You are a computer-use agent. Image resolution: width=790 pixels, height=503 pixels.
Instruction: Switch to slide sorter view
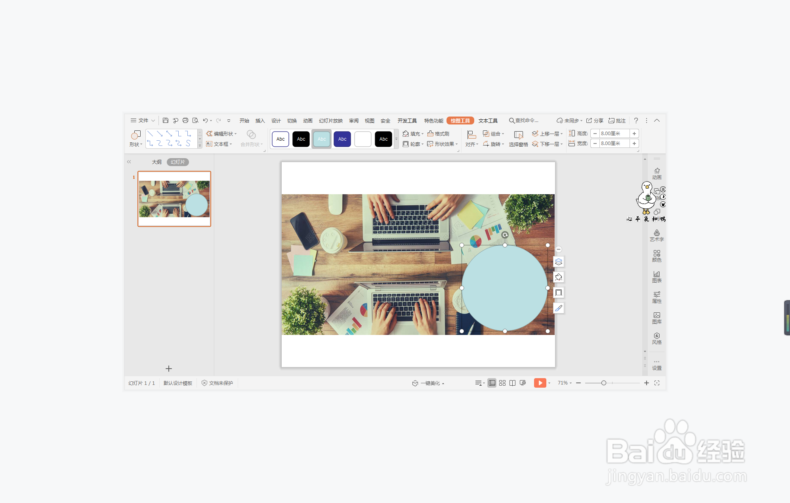point(502,383)
